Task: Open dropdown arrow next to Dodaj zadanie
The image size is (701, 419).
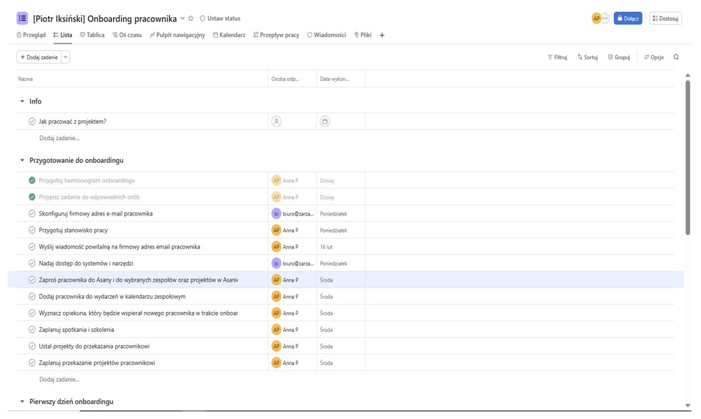Action: click(66, 57)
